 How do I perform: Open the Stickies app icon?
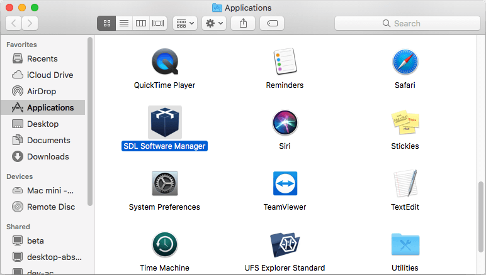[405, 122]
